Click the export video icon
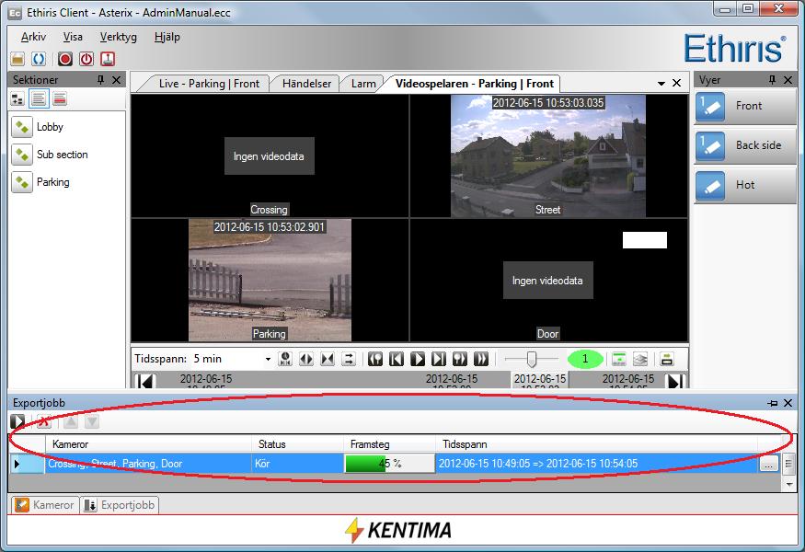805x552 pixels. point(667,359)
